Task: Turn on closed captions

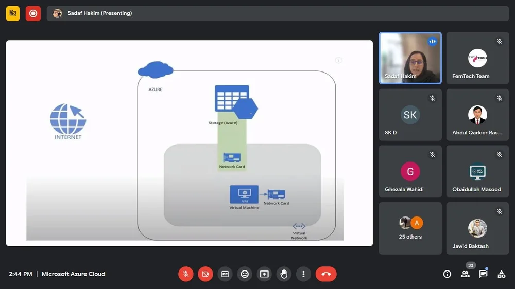Action: pos(225,274)
